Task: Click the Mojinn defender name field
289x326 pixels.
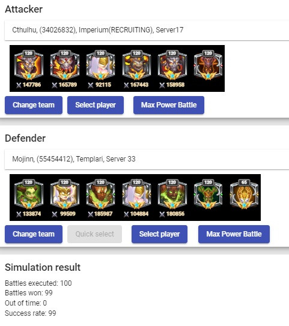Action: 147,159
